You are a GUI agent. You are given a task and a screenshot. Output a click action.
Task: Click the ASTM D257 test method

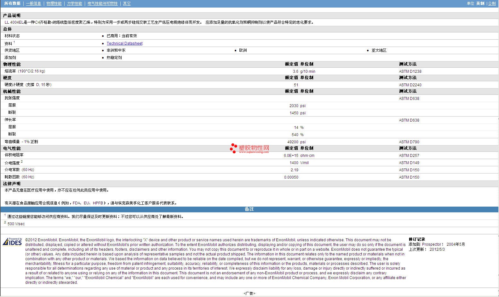[x=409, y=156]
